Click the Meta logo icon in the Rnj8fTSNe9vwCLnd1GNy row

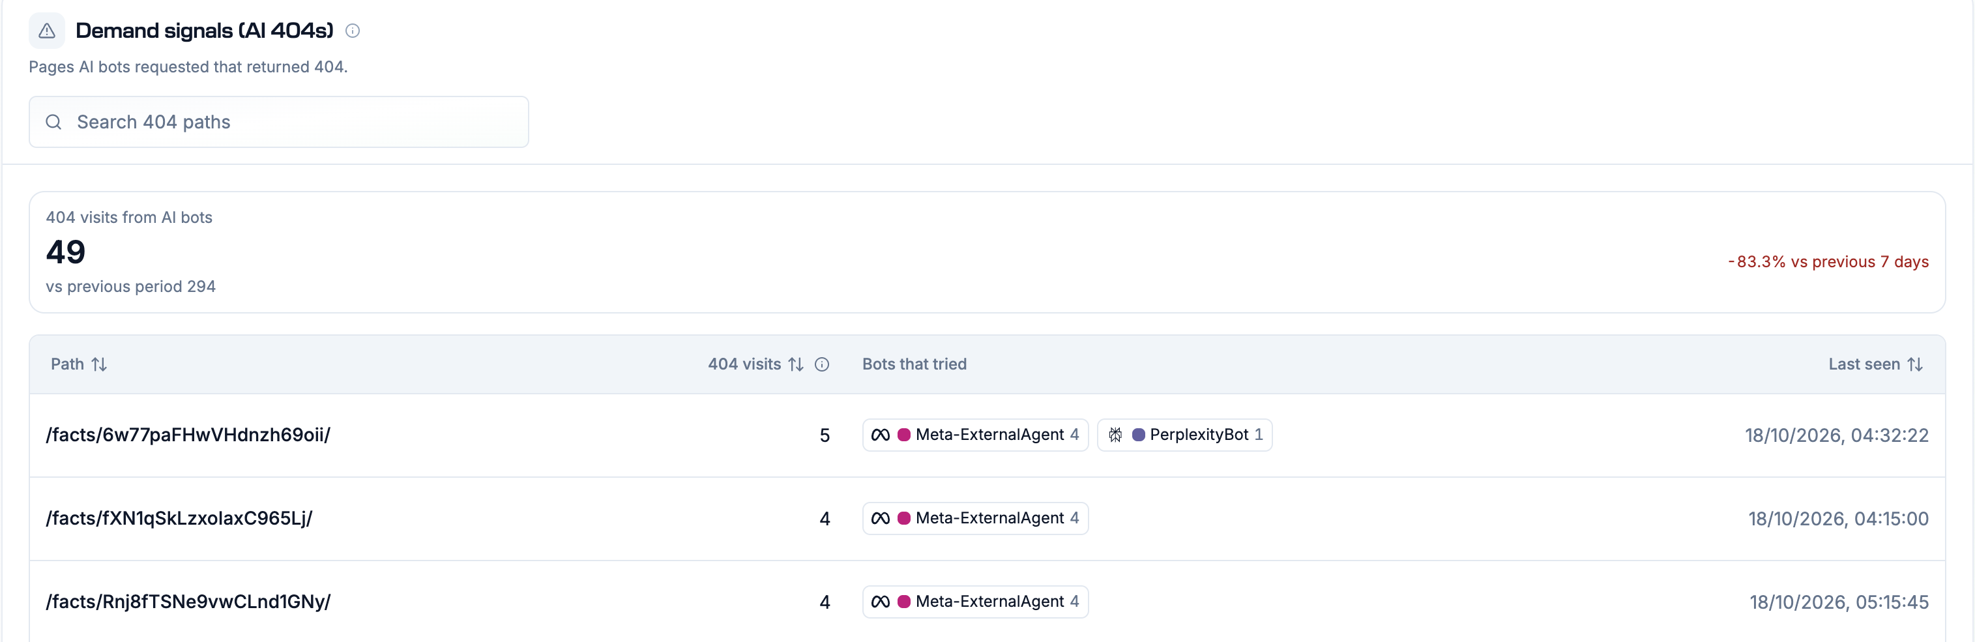881,602
